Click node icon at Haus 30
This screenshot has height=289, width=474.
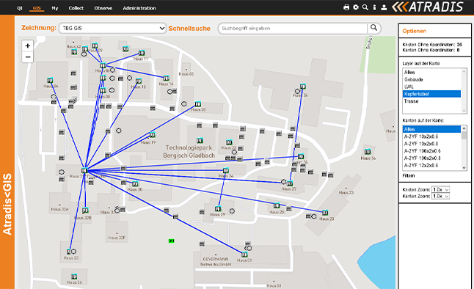tap(135, 183)
